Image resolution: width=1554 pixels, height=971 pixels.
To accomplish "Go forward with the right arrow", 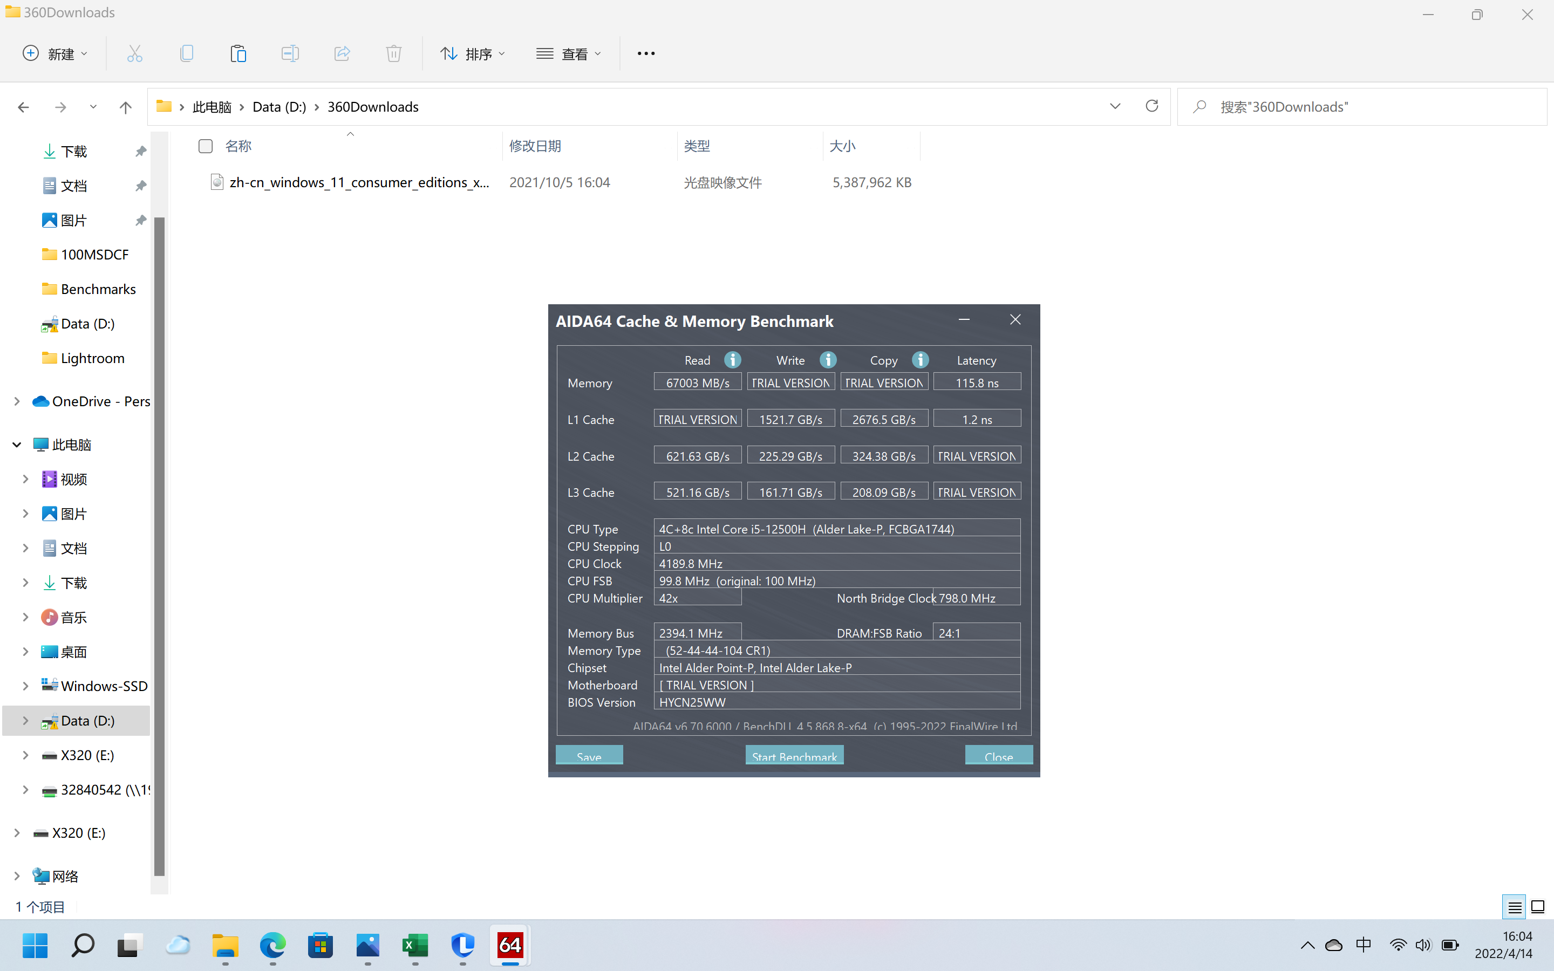I will 60,107.
